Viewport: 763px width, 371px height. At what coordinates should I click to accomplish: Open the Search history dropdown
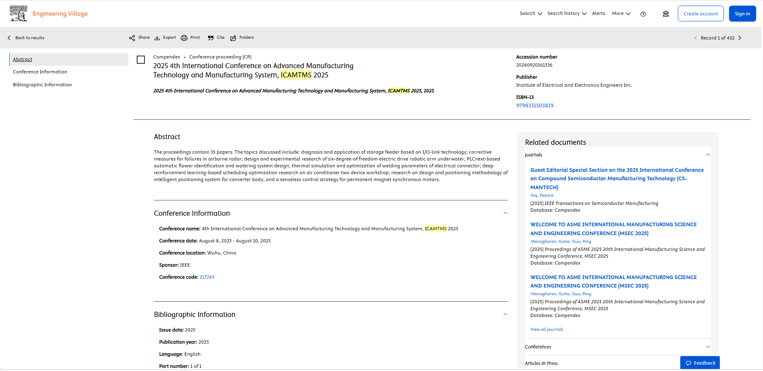[x=567, y=14]
